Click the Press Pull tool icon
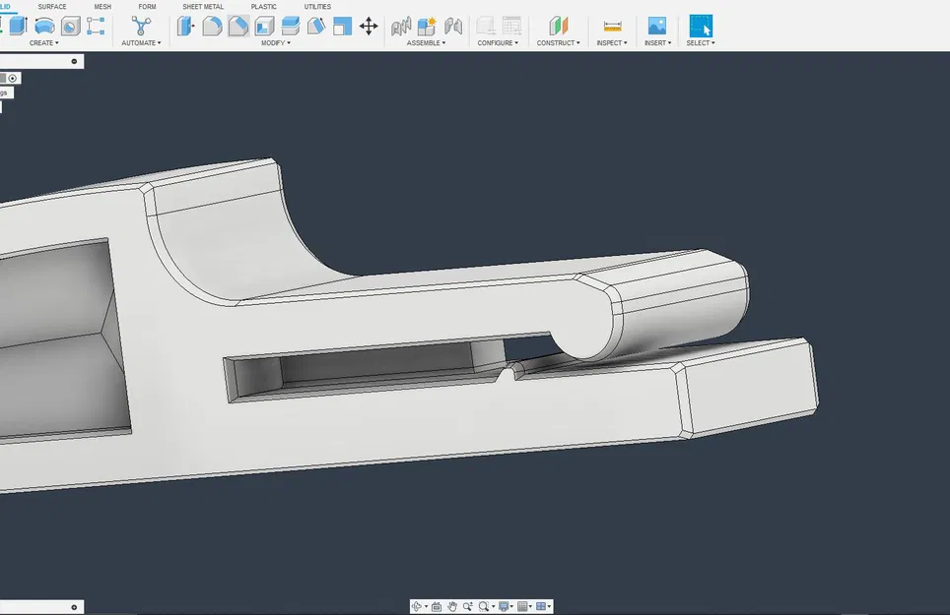 (x=185, y=27)
